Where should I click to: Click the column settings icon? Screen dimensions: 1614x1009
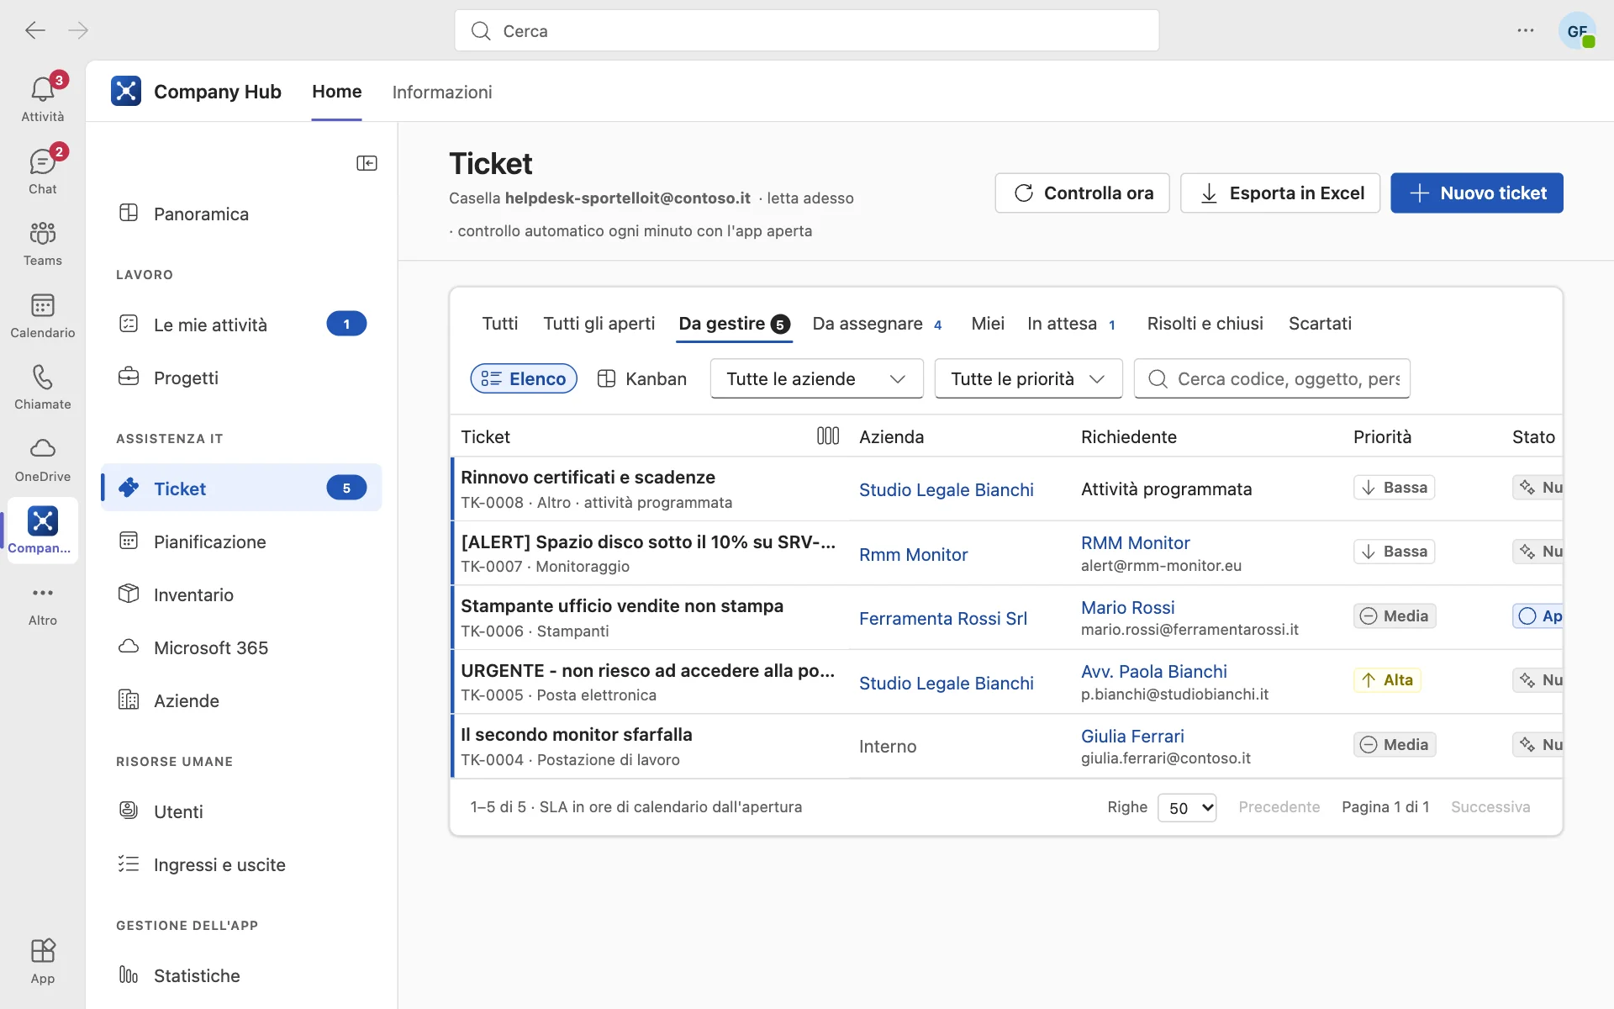828,436
